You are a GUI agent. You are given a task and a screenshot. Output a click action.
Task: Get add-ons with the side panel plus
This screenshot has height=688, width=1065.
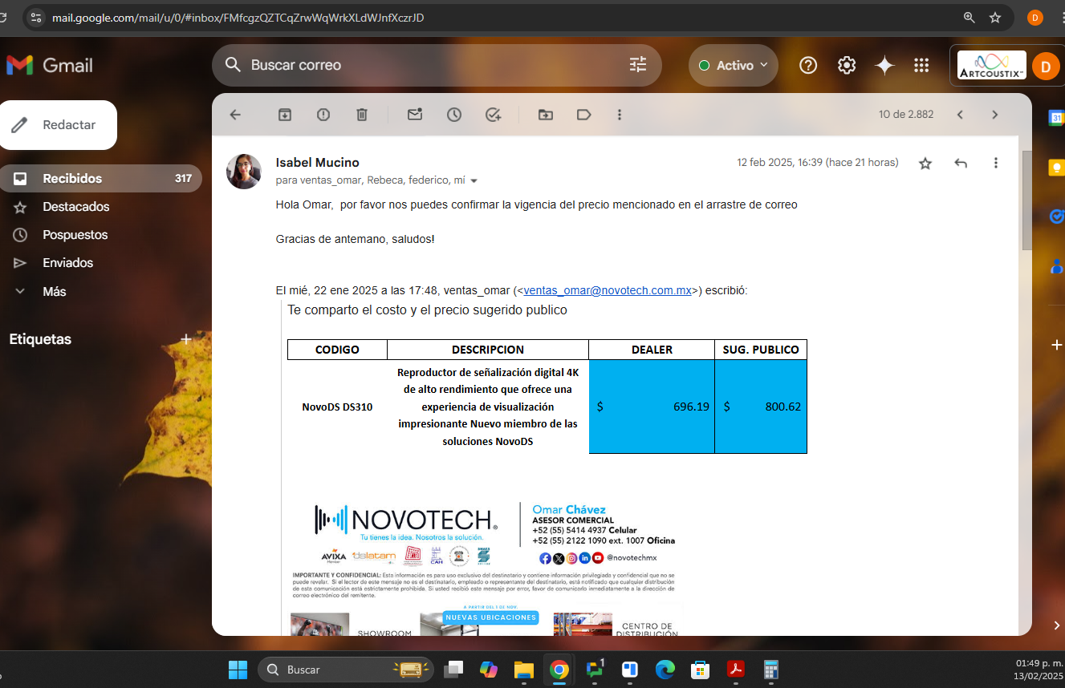coord(1056,345)
